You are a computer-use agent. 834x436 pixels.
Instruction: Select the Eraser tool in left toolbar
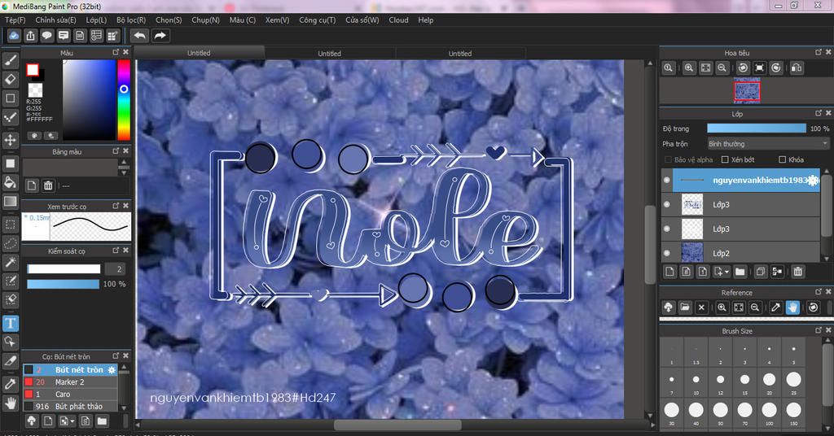pyautogui.click(x=11, y=79)
